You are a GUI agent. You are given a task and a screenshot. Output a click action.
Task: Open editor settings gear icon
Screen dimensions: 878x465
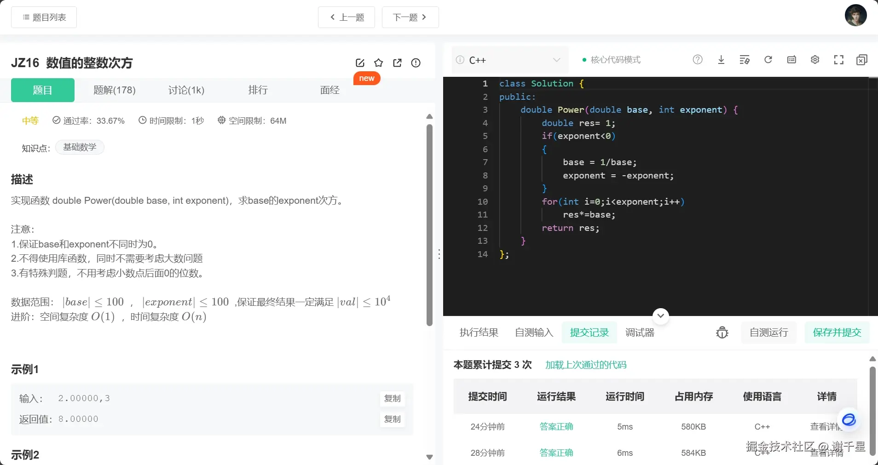[x=815, y=60]
